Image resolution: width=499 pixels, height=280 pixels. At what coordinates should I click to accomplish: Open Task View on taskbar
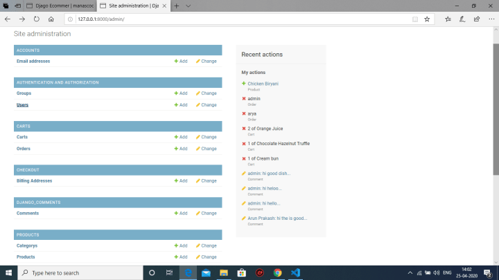(x=169, y=272)
